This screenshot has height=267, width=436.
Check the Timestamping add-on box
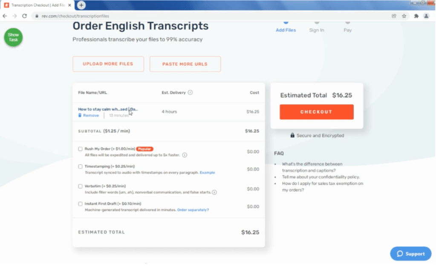(79, 166)
